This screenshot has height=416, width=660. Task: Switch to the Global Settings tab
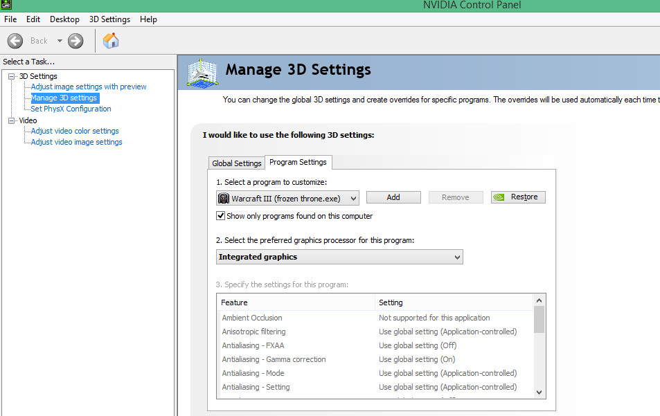tap(237, 163)
